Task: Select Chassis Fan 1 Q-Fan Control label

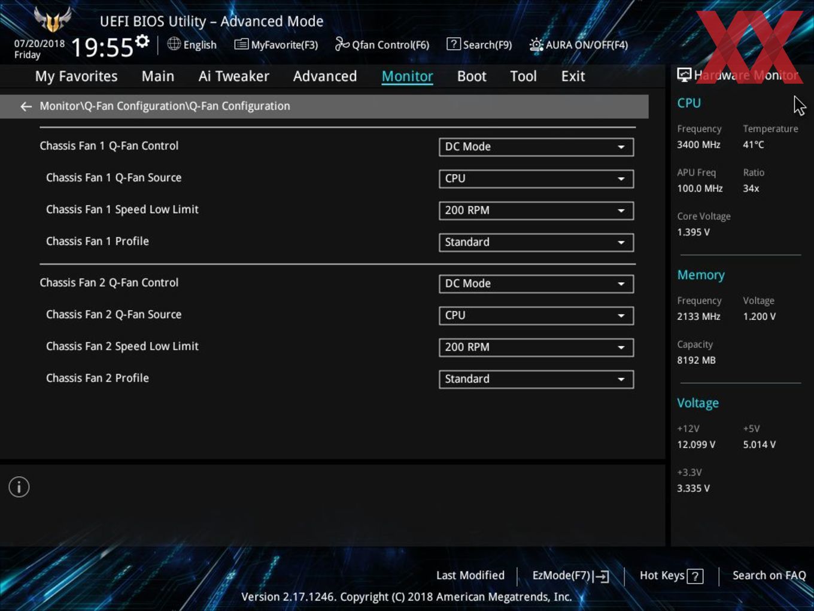Action: (x=109, y=146)
